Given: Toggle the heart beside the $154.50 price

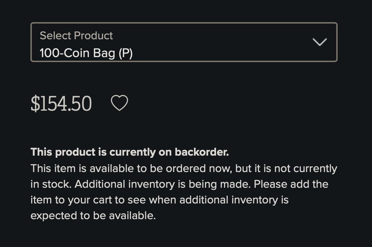Looking at the screenshot, I should [x=119, y=103].
